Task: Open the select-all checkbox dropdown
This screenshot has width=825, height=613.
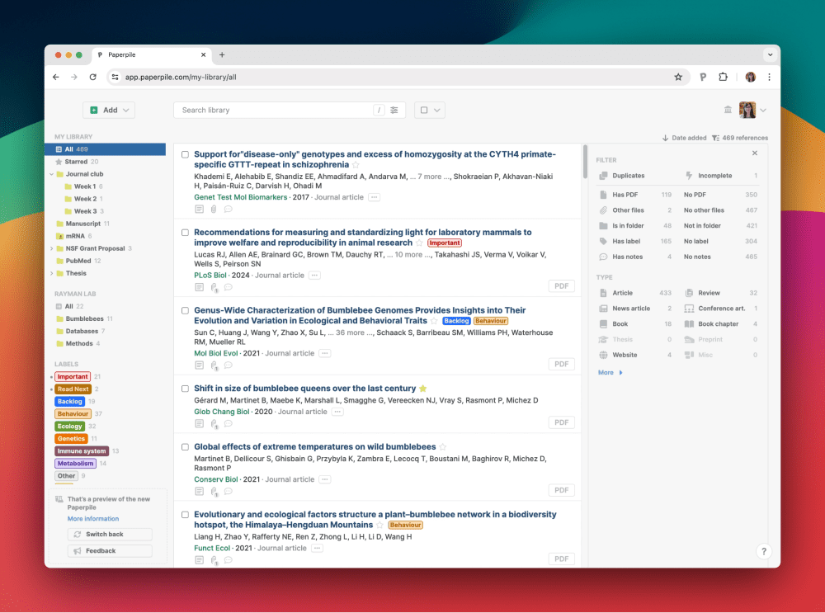Action: coord(430,110)
